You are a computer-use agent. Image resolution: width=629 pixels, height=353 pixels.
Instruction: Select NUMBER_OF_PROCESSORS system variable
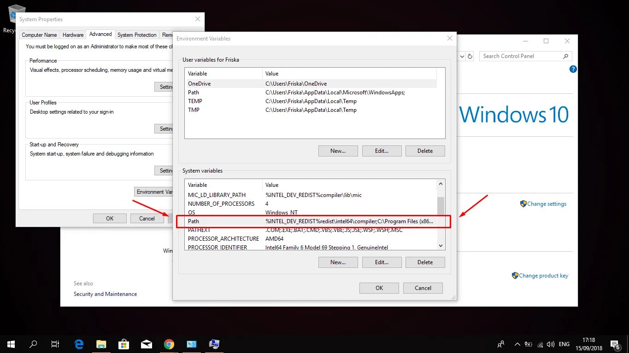(311, 204)
